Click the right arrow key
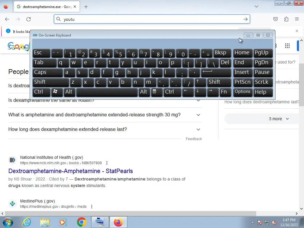304x228 pixels. point(213,92)
